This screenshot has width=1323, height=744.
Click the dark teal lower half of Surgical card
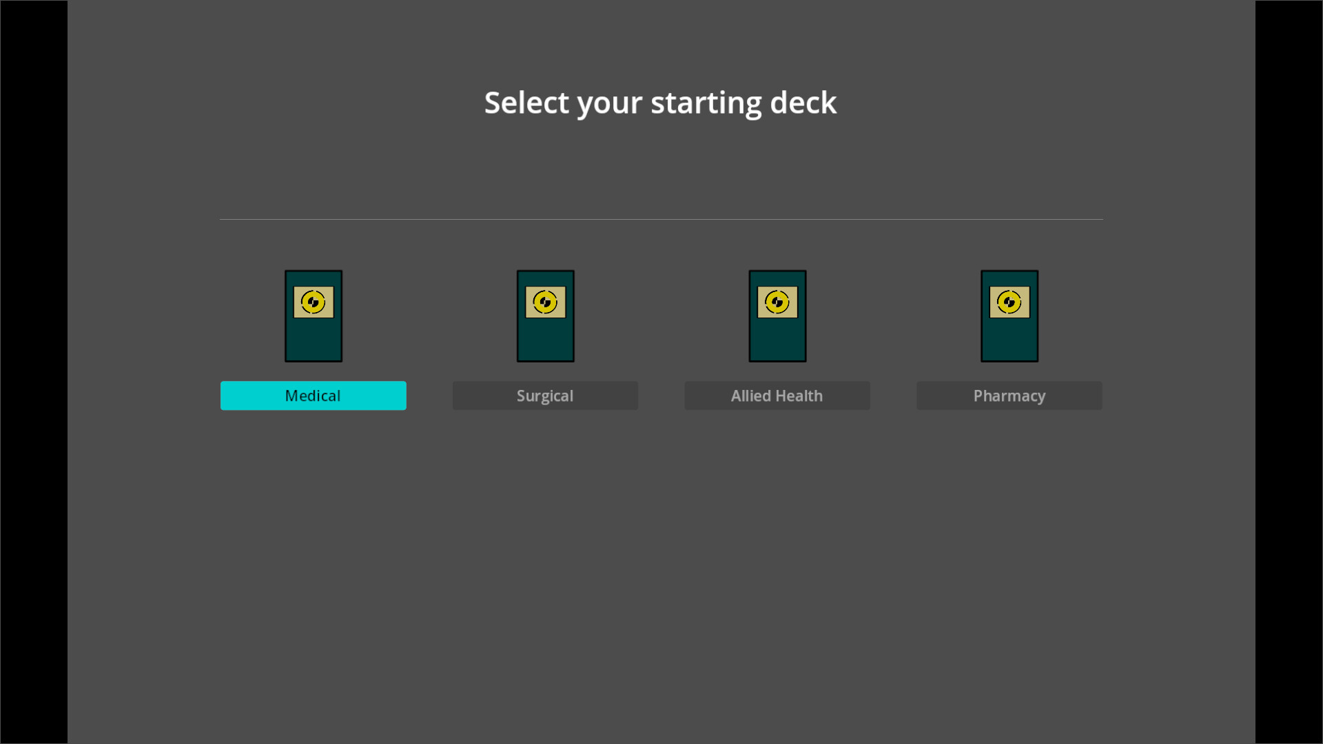(x=545, y=341)
